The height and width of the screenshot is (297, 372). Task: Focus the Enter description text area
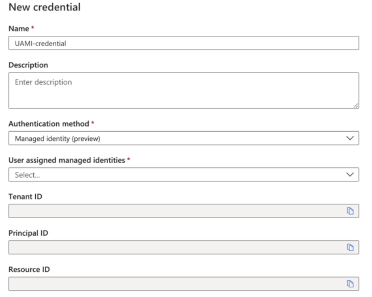coord(183,90)
